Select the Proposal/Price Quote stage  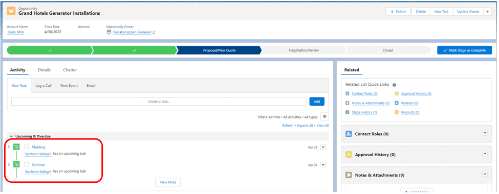pyautogui.click(x=219, y=50)
